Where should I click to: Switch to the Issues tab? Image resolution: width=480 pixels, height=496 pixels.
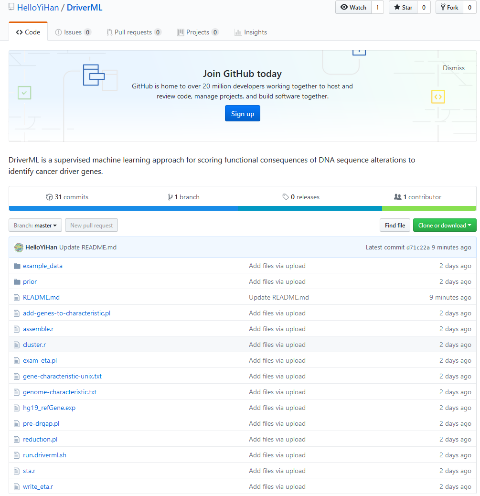tap(73, 32)
